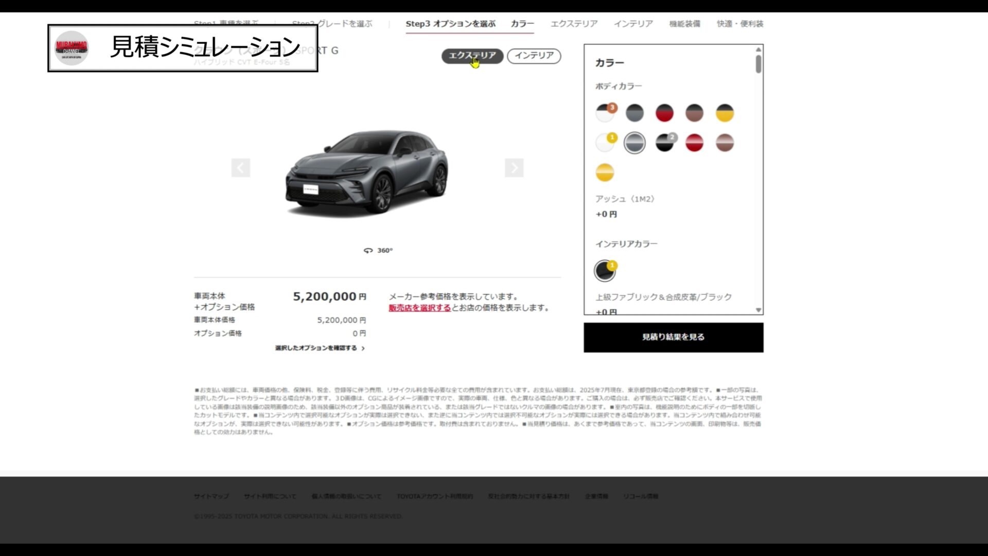Show the next car image with right arrow

514,168
